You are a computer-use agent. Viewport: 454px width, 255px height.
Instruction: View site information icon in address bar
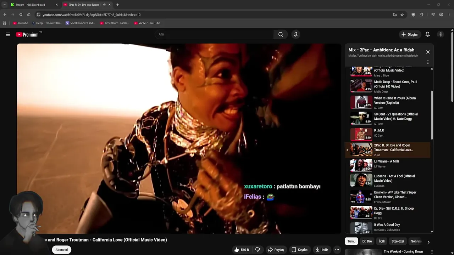[38, 15]
